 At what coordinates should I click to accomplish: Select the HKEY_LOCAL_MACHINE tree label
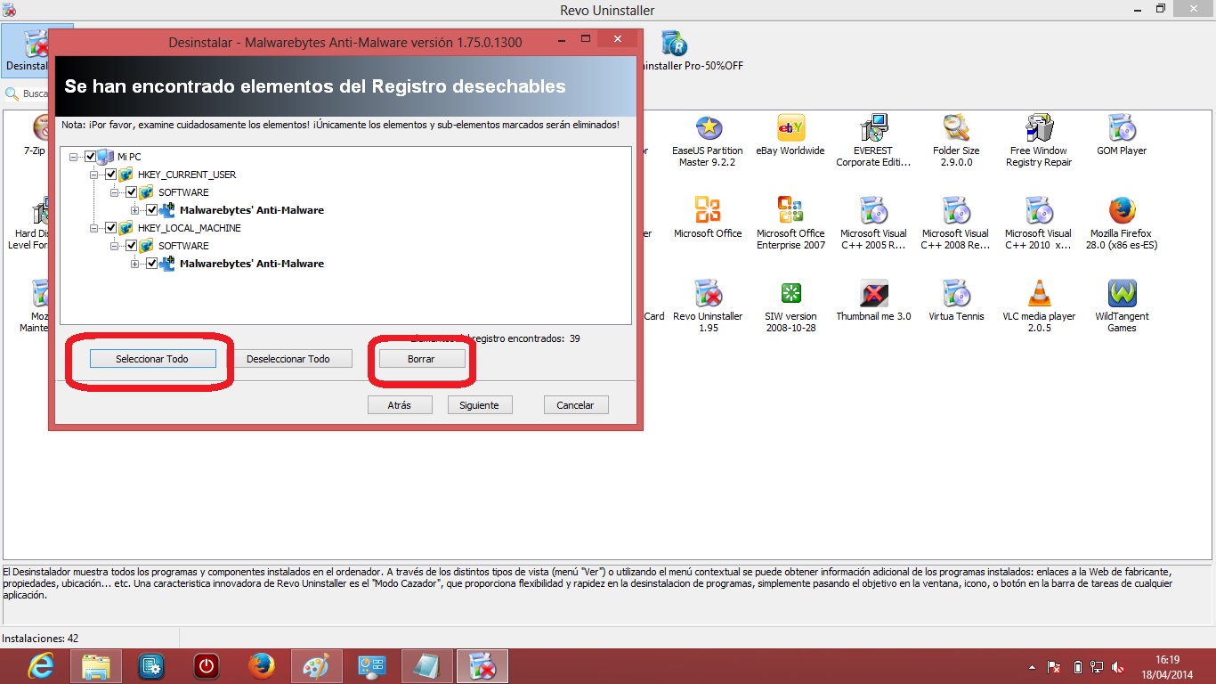189,228
